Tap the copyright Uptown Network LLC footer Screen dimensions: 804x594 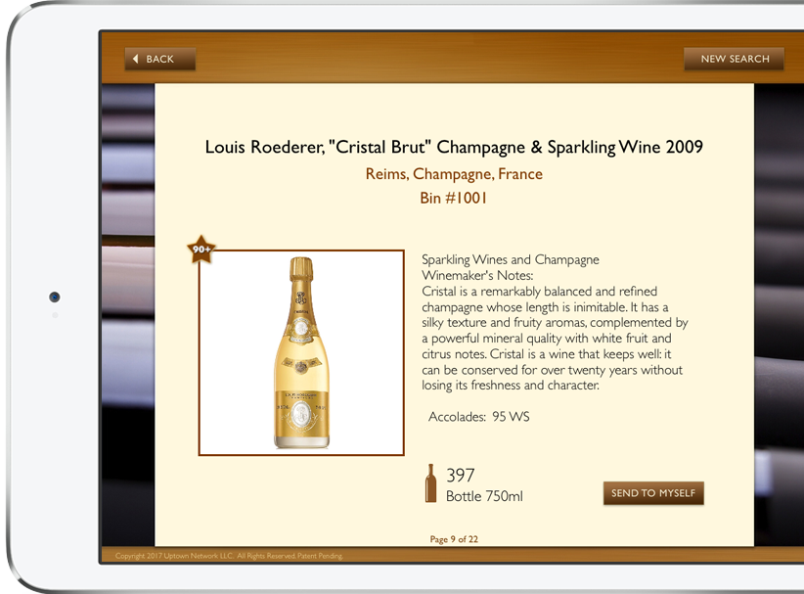(x=229, y=556)
